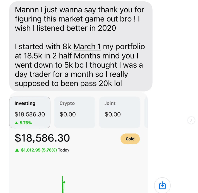
Task: Select the Joint account tab
Action: click(120, 112)
